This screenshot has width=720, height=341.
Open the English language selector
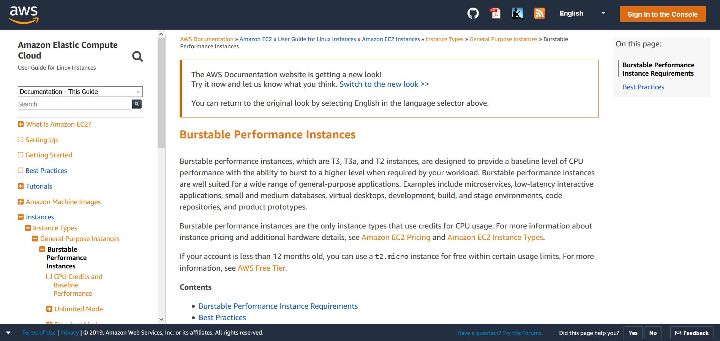click(582, 13)
